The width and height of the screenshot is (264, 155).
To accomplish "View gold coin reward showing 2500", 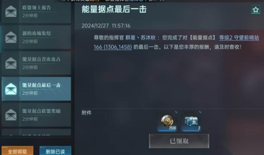I will click(167, 121).
